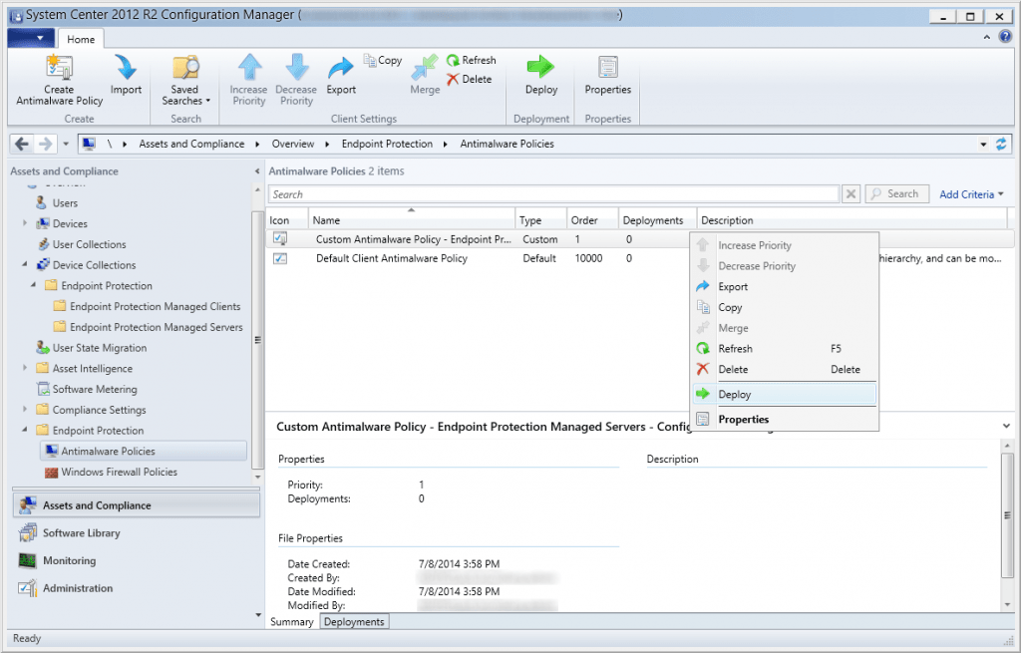Choose Delete from the context menu
1021x653 pixels.
[784, 369]
